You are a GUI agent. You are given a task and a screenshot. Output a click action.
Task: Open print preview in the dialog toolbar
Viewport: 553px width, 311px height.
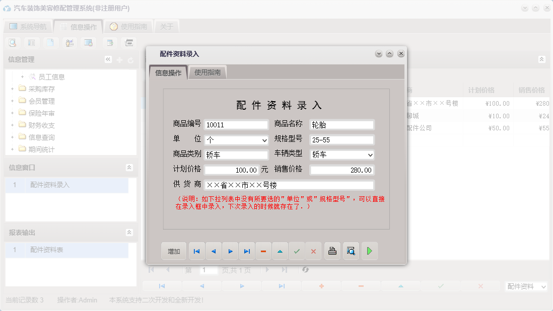pos(351,251)
